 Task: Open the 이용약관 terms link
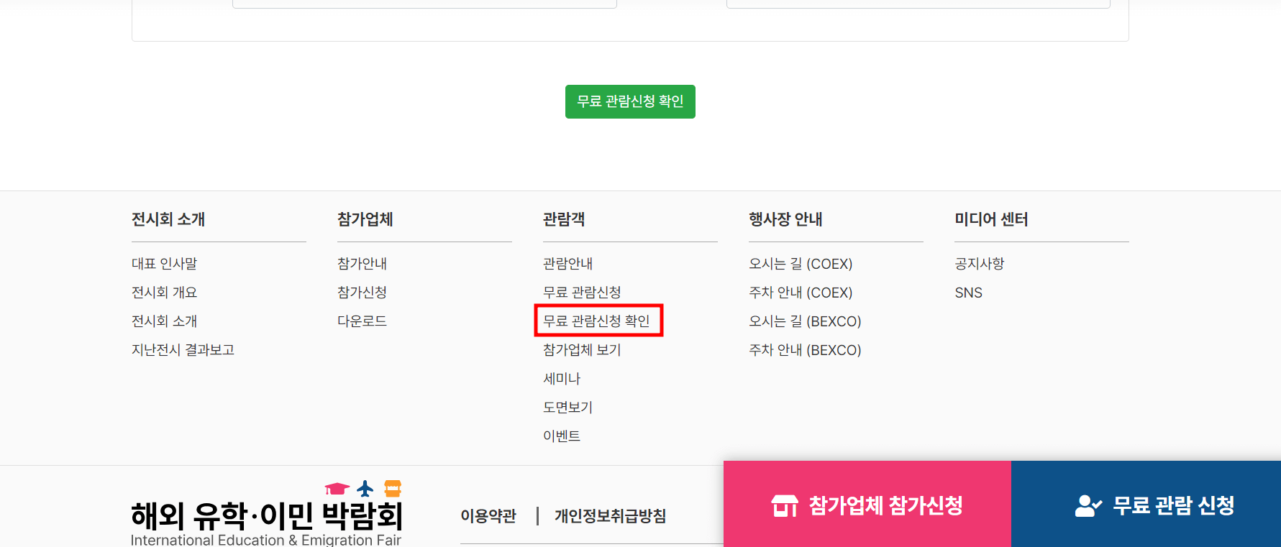tap(488, 516)
